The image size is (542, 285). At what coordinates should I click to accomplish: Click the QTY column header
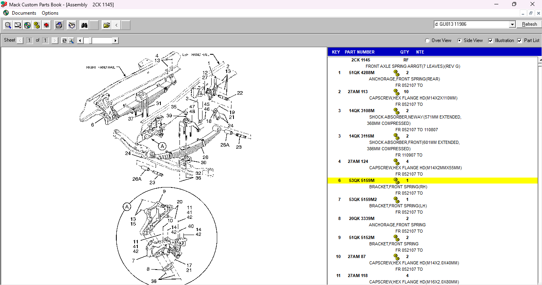point(405,52)
